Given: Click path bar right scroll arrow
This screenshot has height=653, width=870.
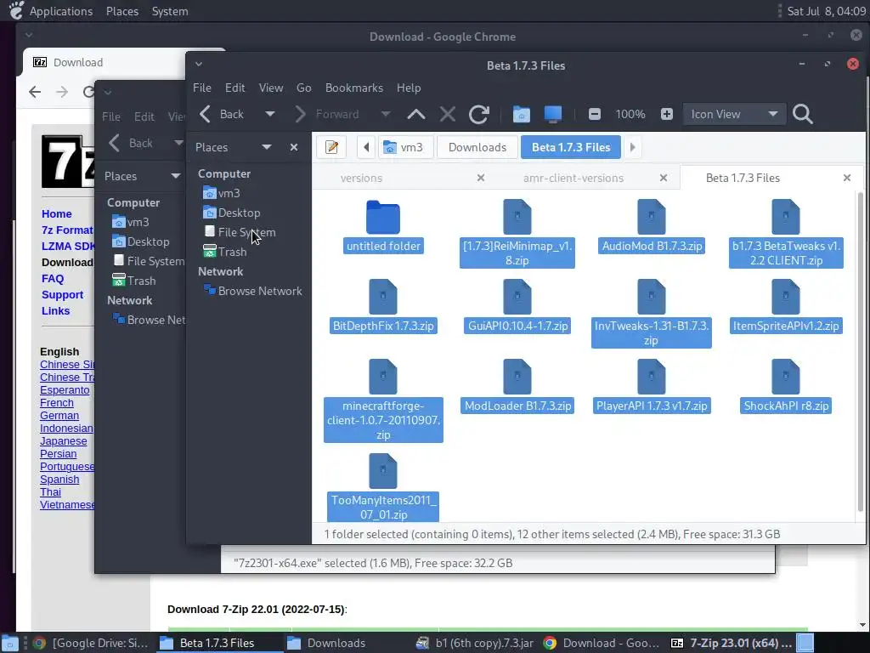Looking at the screenshot, I should click(632, 147).
